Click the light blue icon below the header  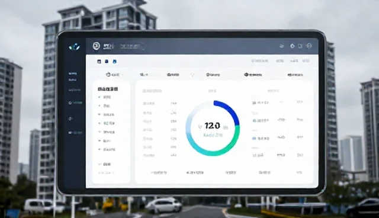114,62
